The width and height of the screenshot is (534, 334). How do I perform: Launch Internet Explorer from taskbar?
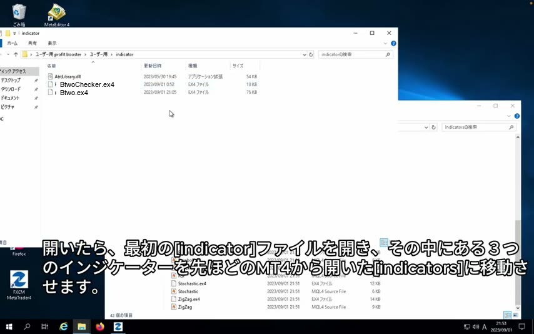[x=63, y=326]
